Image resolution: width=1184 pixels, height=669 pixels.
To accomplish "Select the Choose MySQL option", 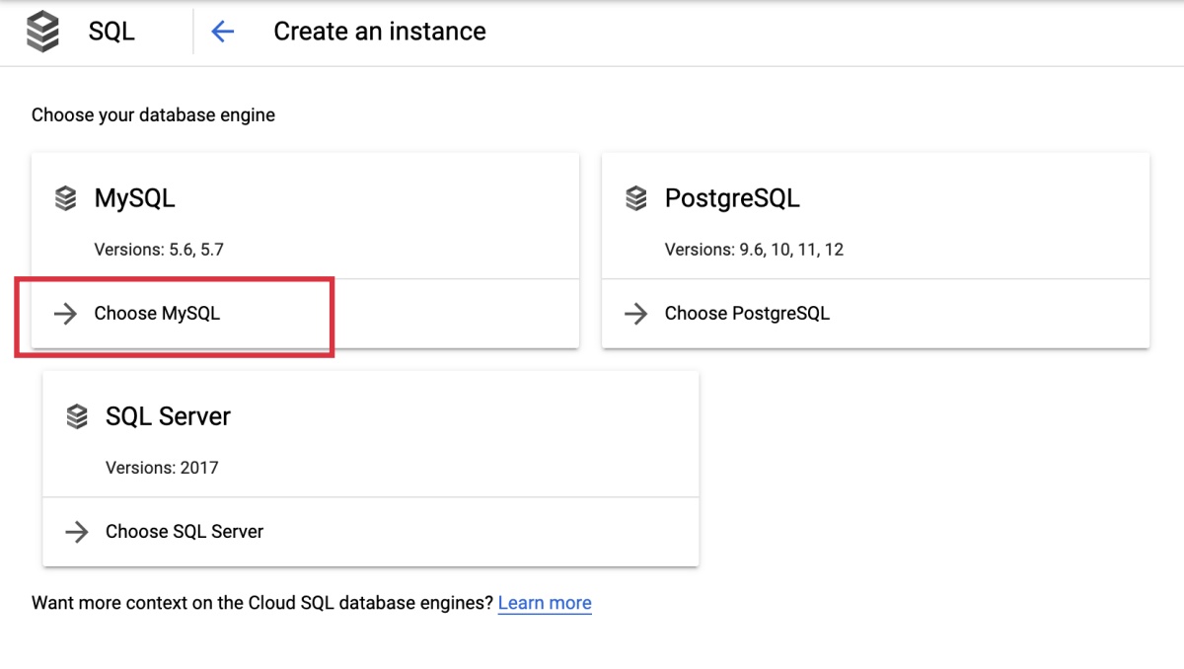I will click(x=157, y=313).
